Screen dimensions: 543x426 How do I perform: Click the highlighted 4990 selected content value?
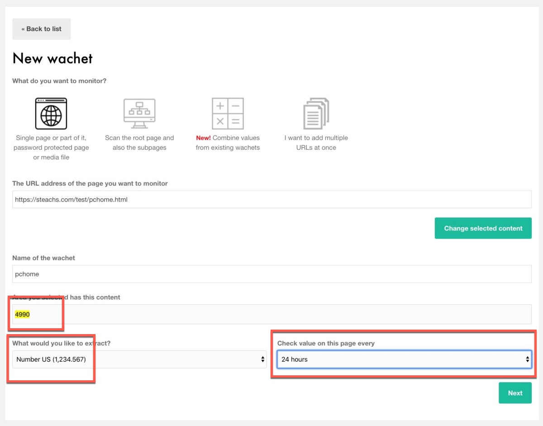click(x=22, y=314)
